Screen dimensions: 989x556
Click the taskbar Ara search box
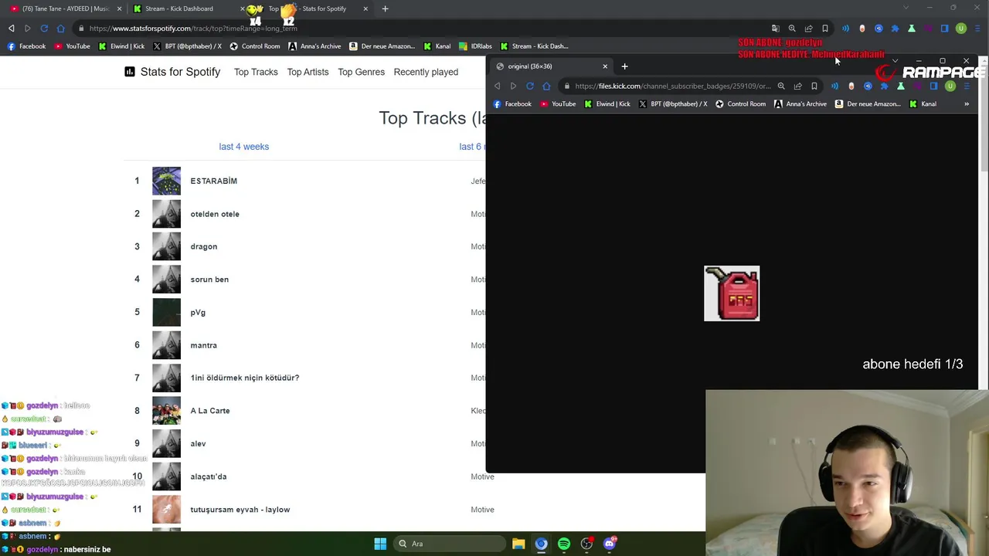[448, 544]
